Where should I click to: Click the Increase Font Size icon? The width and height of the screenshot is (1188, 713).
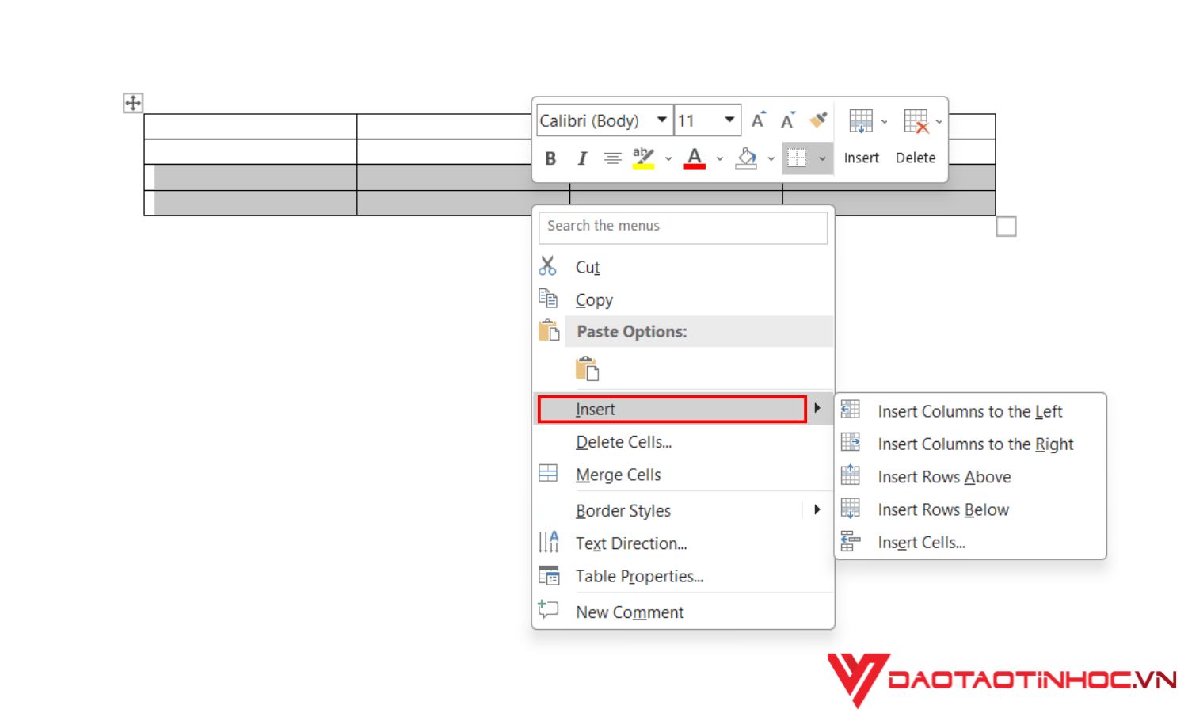tap(758, 120)
